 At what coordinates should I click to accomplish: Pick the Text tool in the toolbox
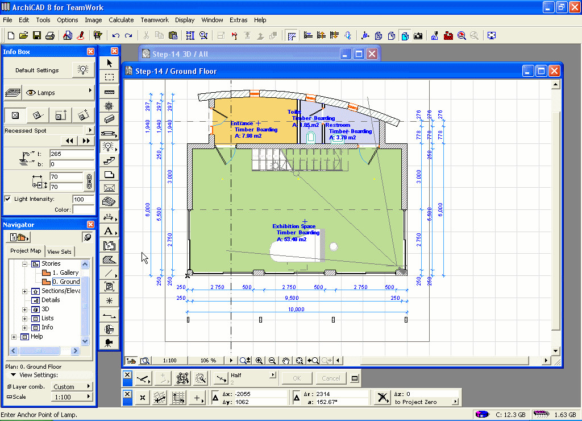109,231
